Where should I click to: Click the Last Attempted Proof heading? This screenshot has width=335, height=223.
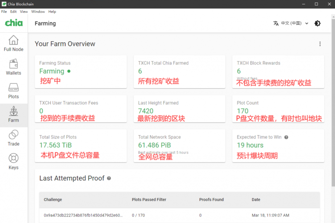coord(72,178)
